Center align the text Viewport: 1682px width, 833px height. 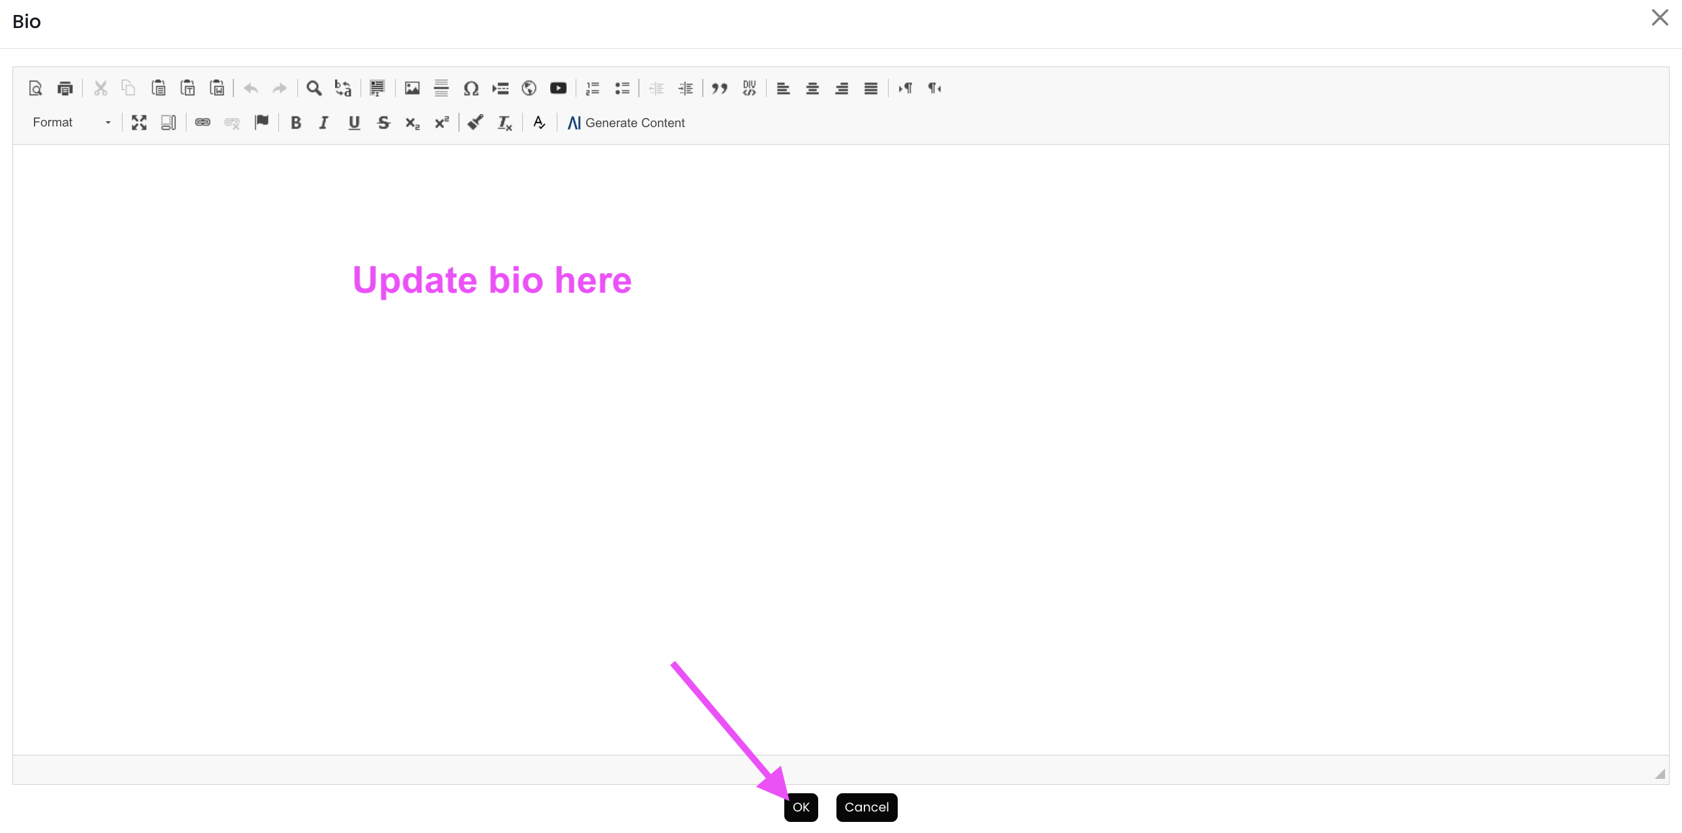coord(812,88)
